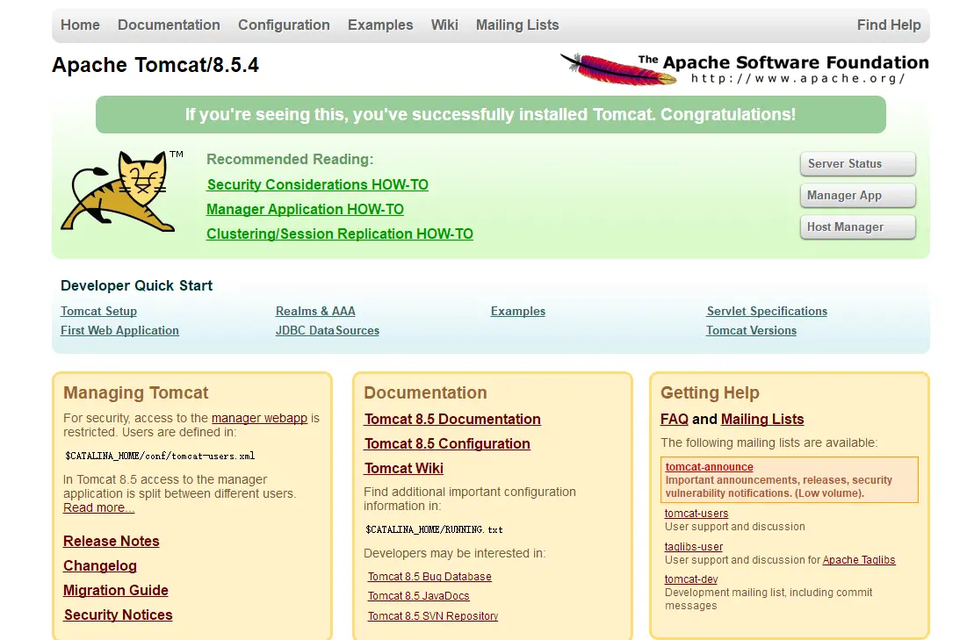Viewport: 967px width, 640px height.
Task: Click the Apache Tomcat/8.5.4 heading
Action: (x=155, y=65)
